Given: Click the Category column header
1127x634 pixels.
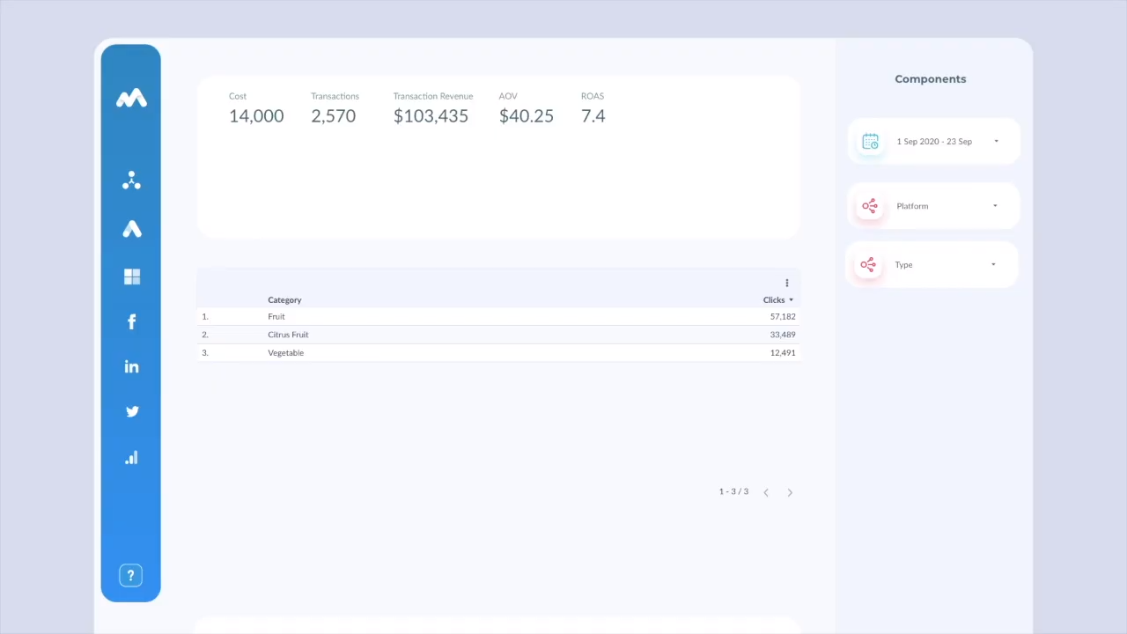Looking at the screenshot, I should [x=284, y=300].
